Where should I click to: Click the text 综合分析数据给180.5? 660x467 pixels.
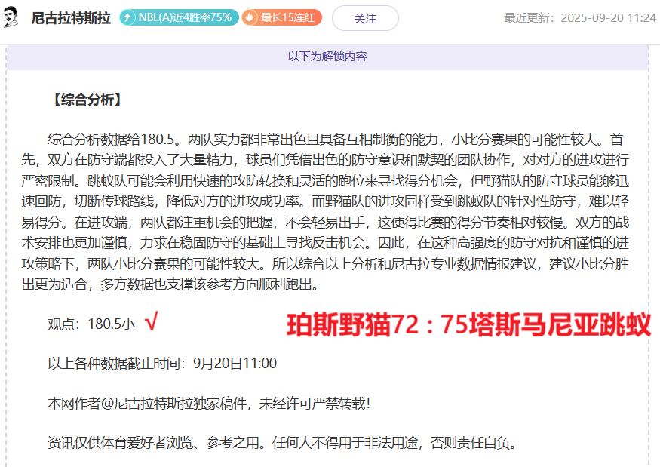pos(111,139)
